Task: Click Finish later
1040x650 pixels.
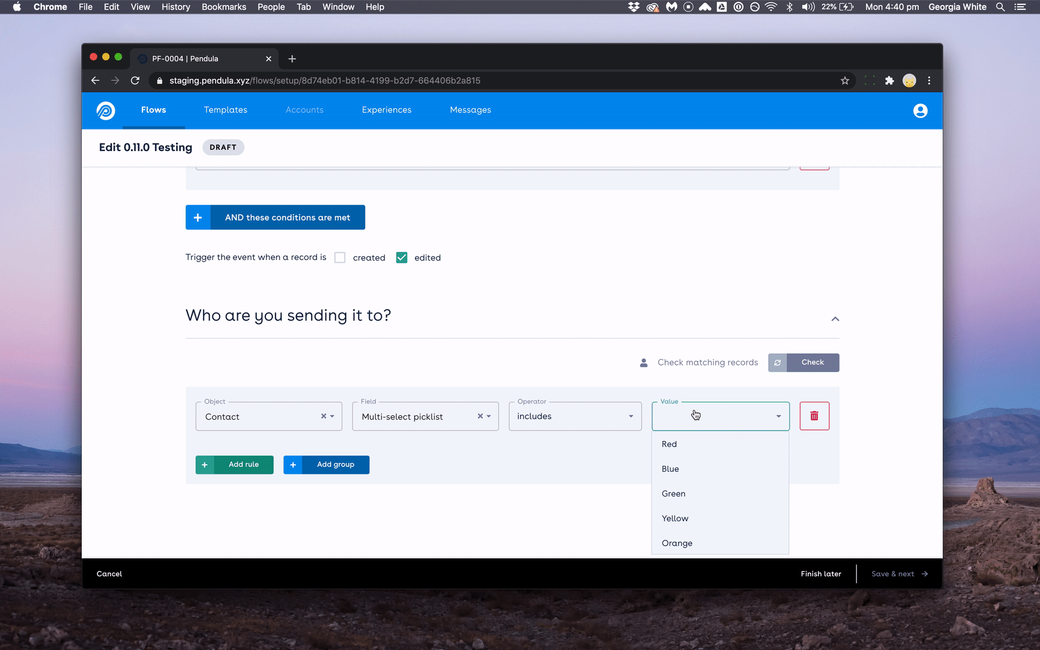Action: (821, 574)
